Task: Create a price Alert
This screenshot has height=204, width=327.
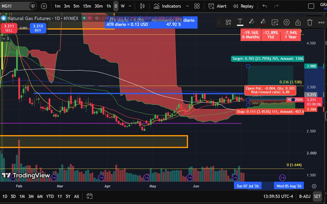Action: (x=217, y=6)
